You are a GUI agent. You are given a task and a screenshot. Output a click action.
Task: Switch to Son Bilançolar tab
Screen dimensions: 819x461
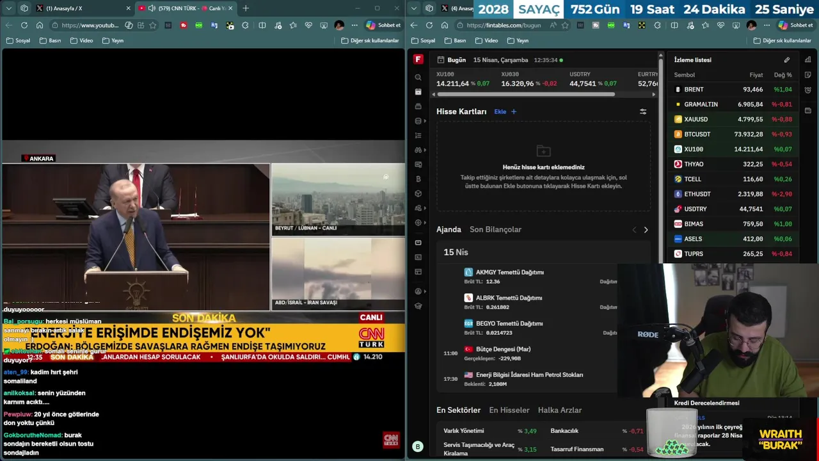tap(495, 229)
